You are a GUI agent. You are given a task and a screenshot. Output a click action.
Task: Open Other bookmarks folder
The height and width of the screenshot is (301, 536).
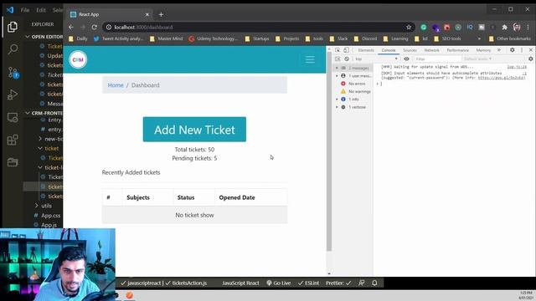[510, 38]
